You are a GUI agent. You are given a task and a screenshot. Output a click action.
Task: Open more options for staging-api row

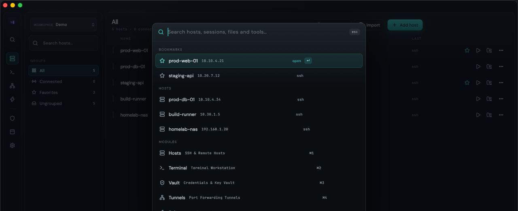[x=501, y=83]
